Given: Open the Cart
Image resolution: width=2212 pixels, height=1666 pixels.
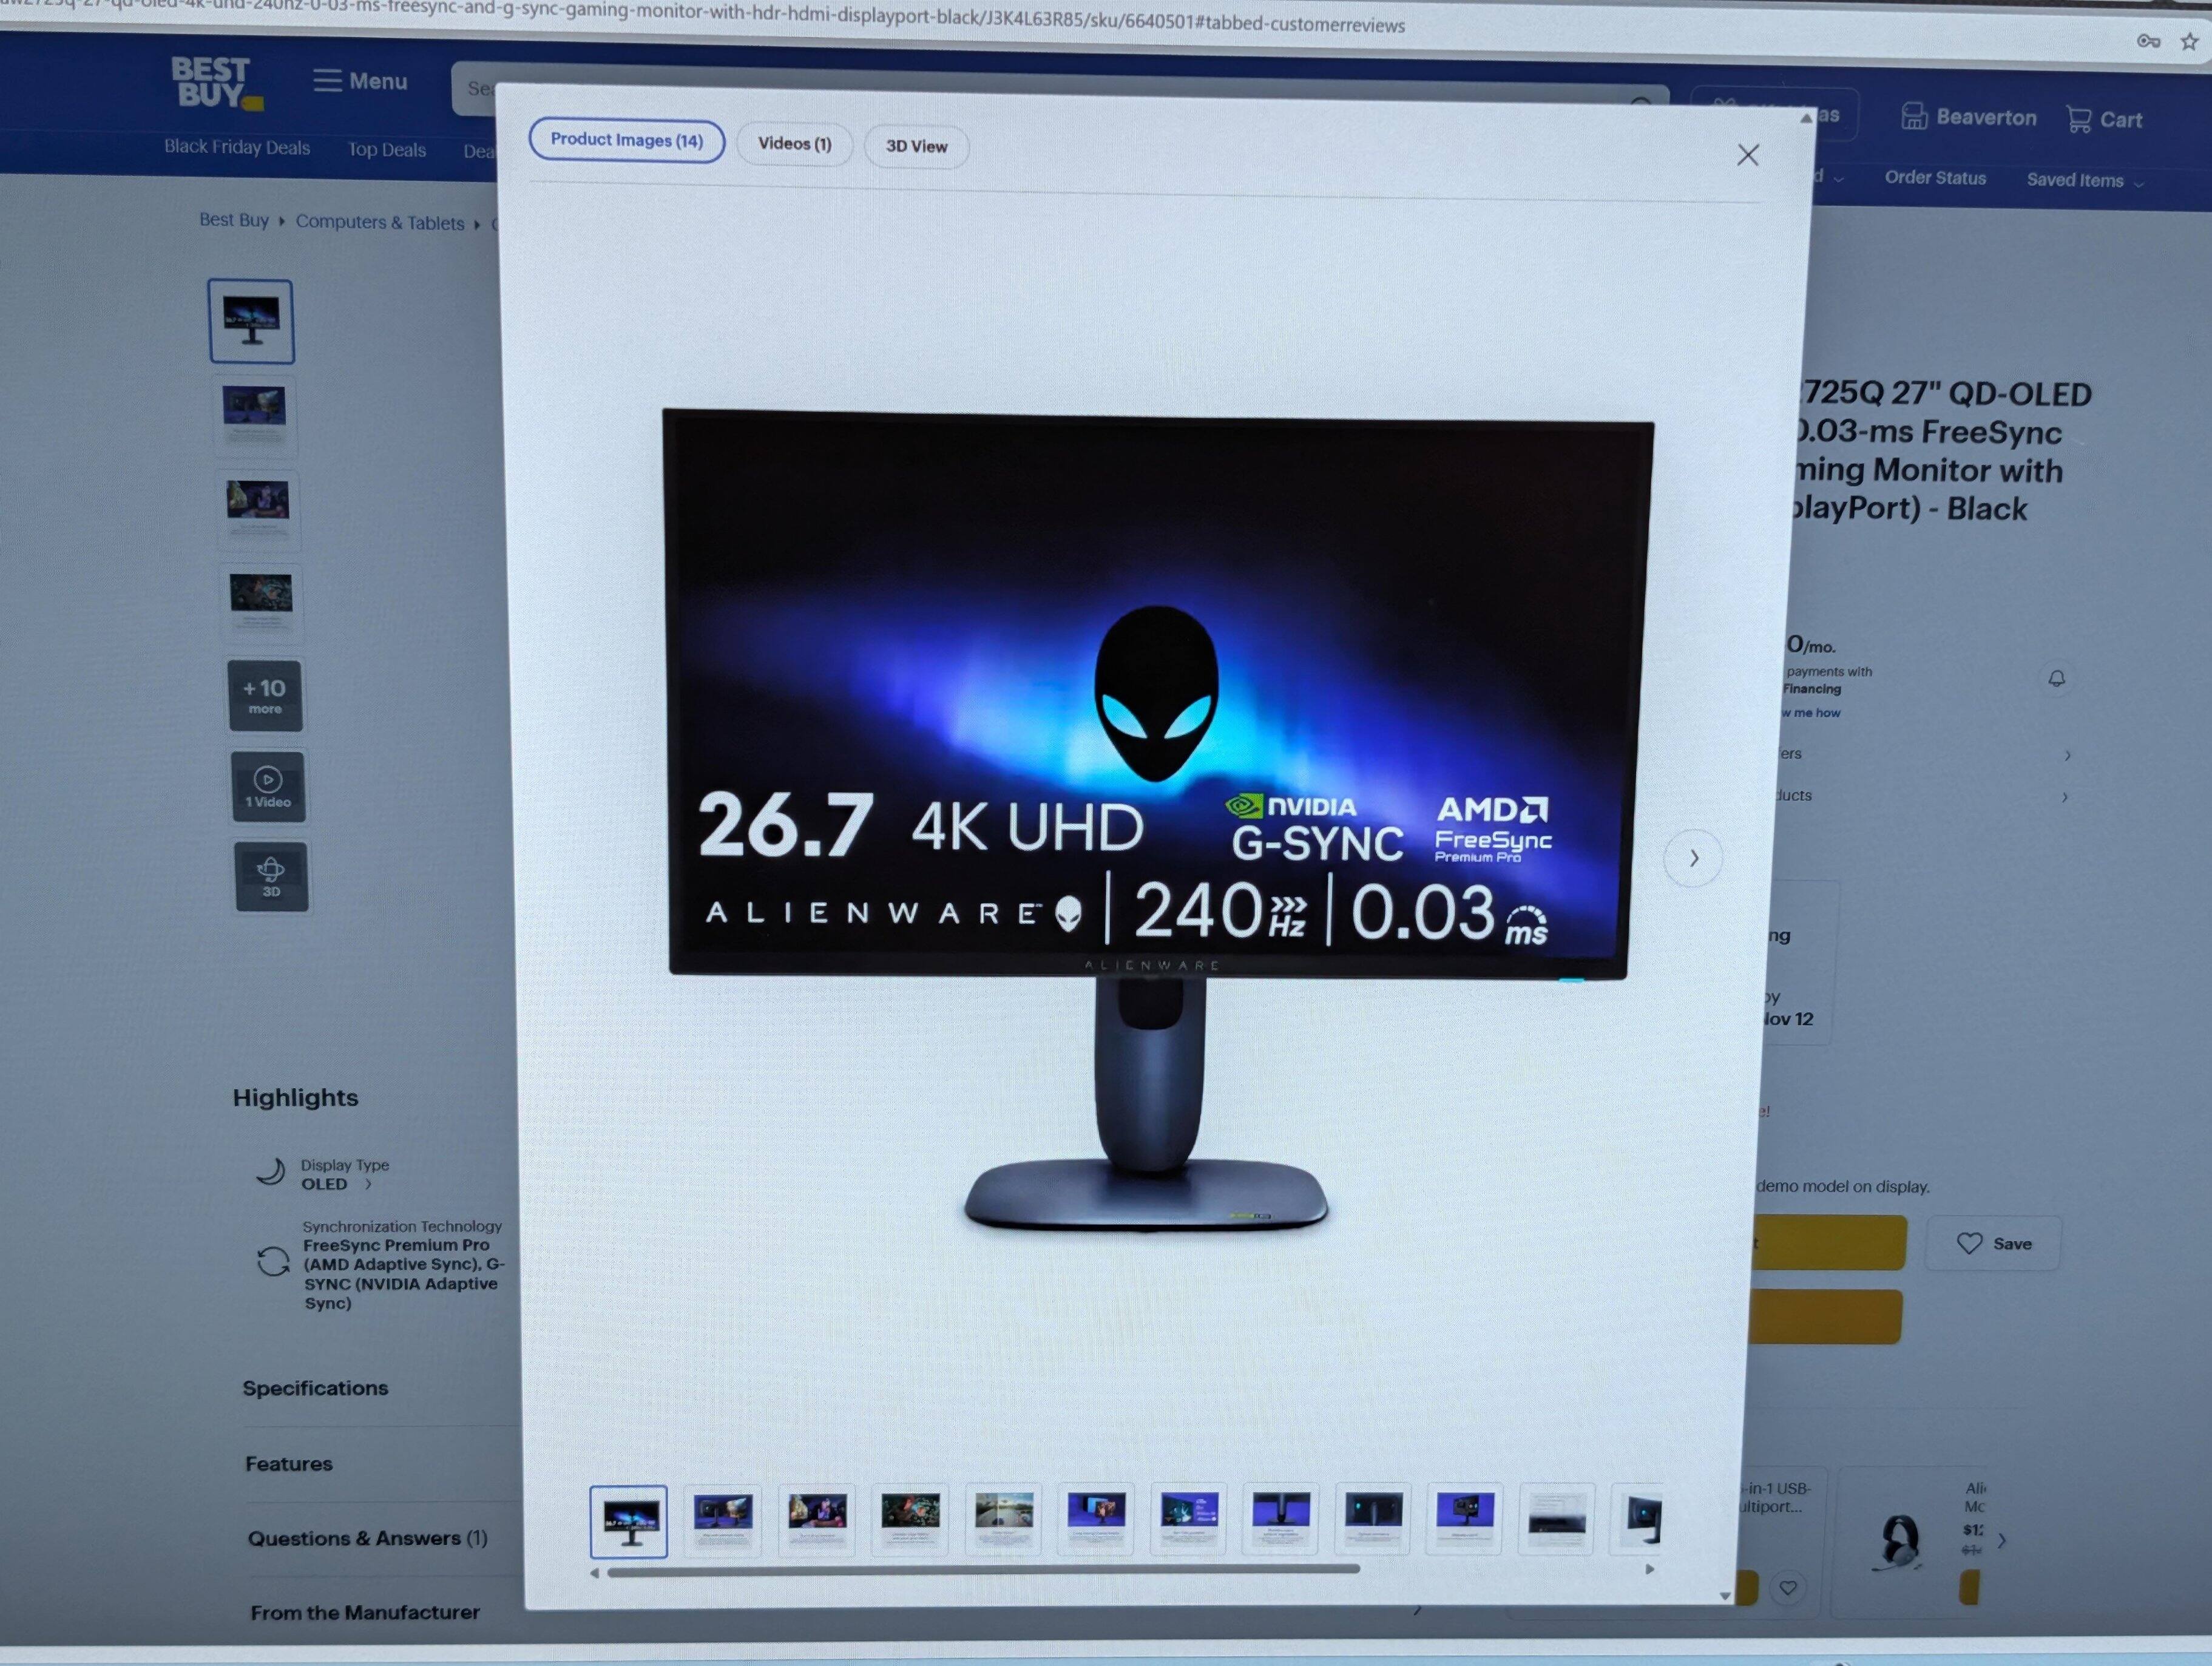Looking at the screenshot, I should click(2104, 119).
